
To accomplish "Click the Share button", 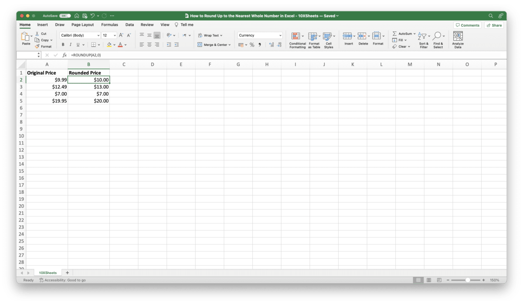I will click(x=493, y=25).
